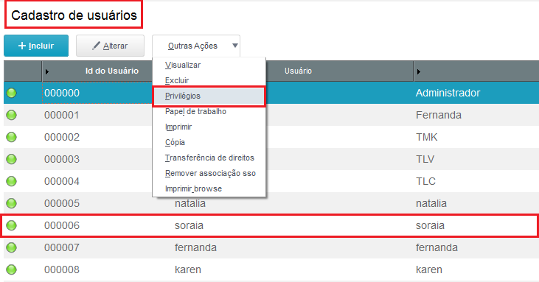539x282 pixels.
Task: Click the pencil icon on the Alterar button
Action: click(96, 46)
